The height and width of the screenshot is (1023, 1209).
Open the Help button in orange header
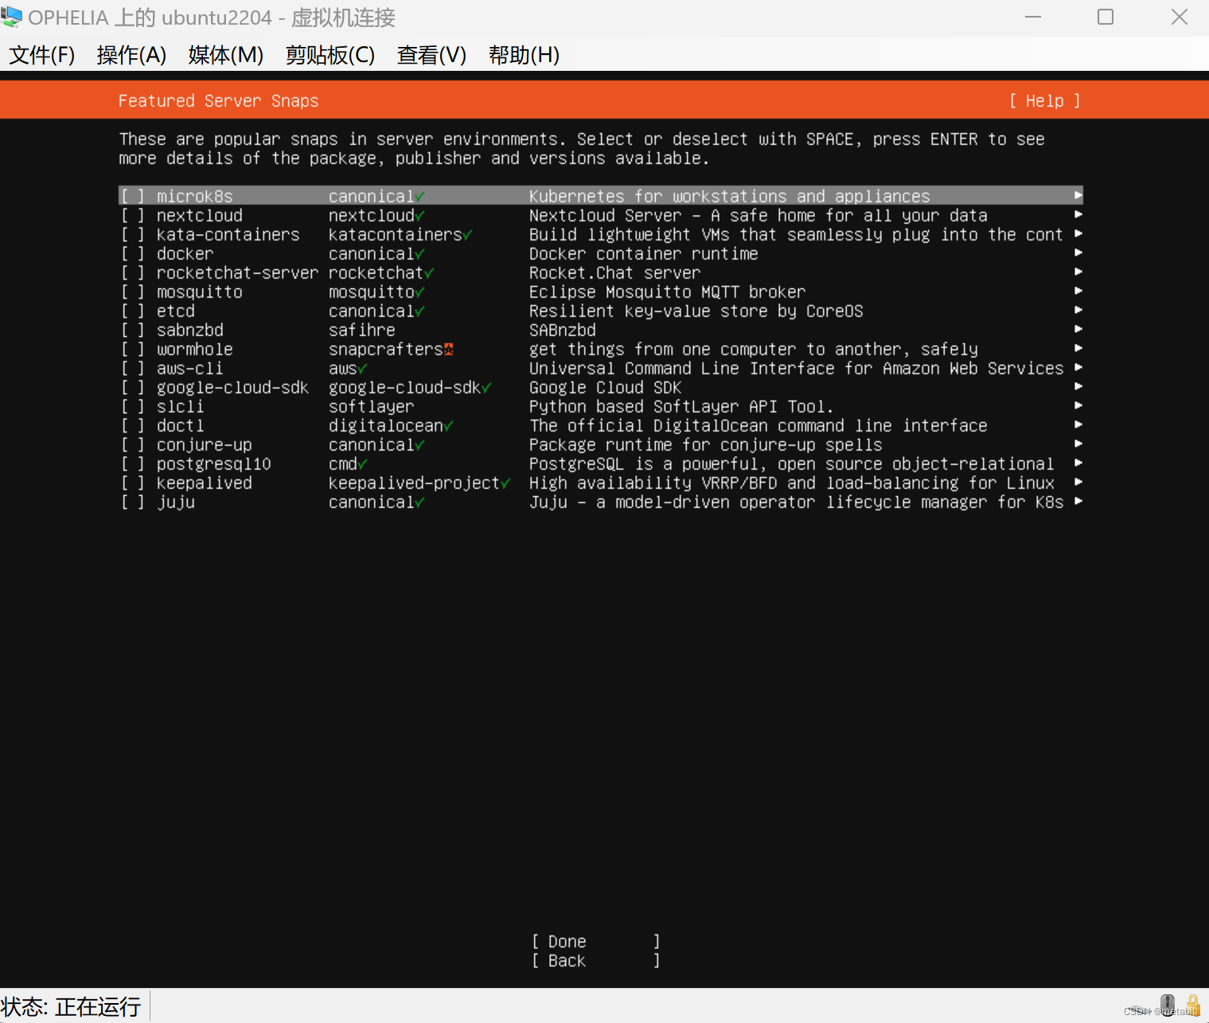1045,101
